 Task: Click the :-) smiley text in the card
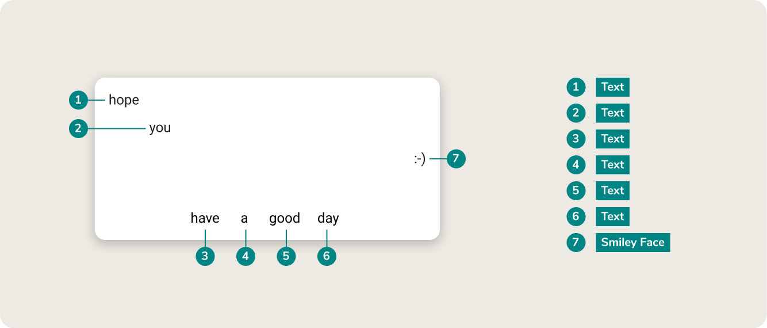(x=420, y=159)
